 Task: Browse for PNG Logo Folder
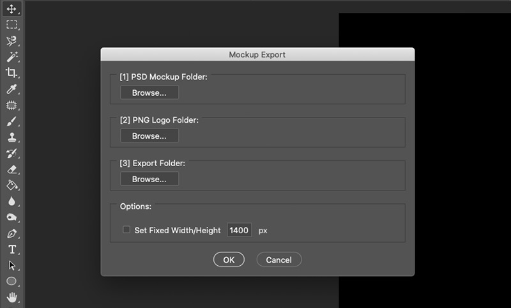(x=149, y=135)
